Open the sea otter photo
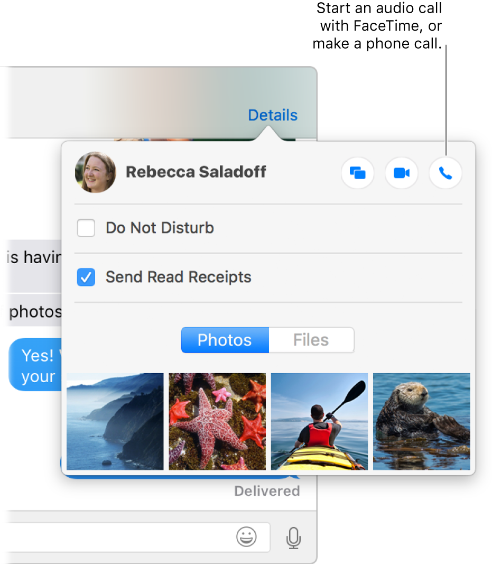Viewport: 492px width, 564px height. click(x=422, y=421)
